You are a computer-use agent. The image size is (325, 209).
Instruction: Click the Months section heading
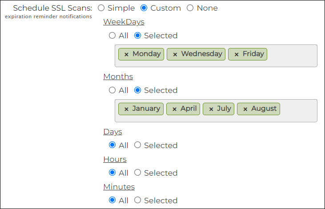click(x=118, y=76)
